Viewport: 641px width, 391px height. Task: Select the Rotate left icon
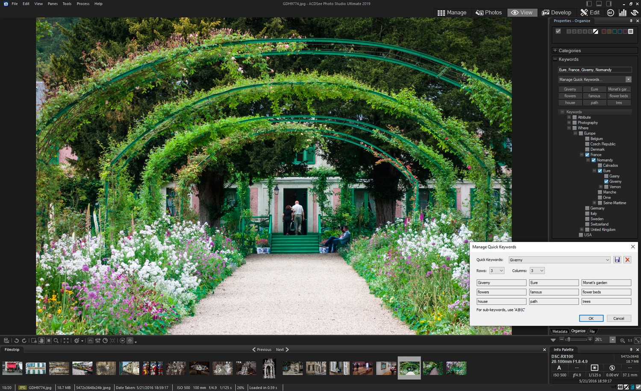click(x=16, y=341)
